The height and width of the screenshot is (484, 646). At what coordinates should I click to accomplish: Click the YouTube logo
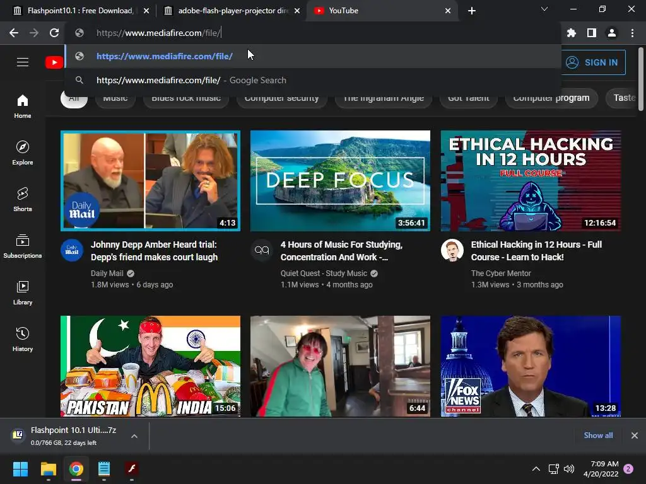click(54, 62)
